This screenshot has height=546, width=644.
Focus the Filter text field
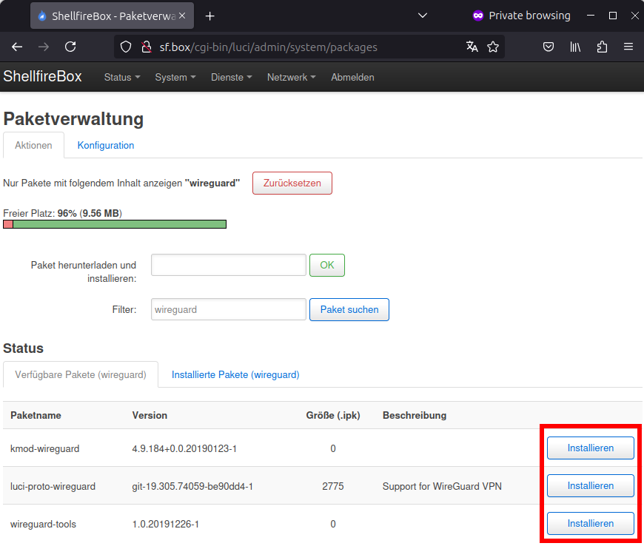[228, 309]
